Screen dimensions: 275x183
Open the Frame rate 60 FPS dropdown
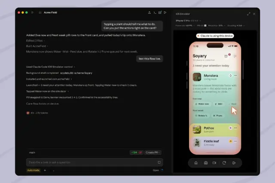click(x=185, y=26)
